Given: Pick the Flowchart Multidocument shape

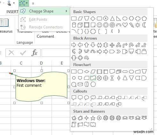Looking at the screenshot, I should 119,71.
